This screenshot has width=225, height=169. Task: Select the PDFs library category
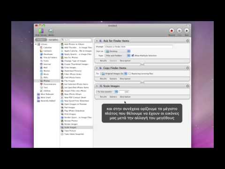46,77
